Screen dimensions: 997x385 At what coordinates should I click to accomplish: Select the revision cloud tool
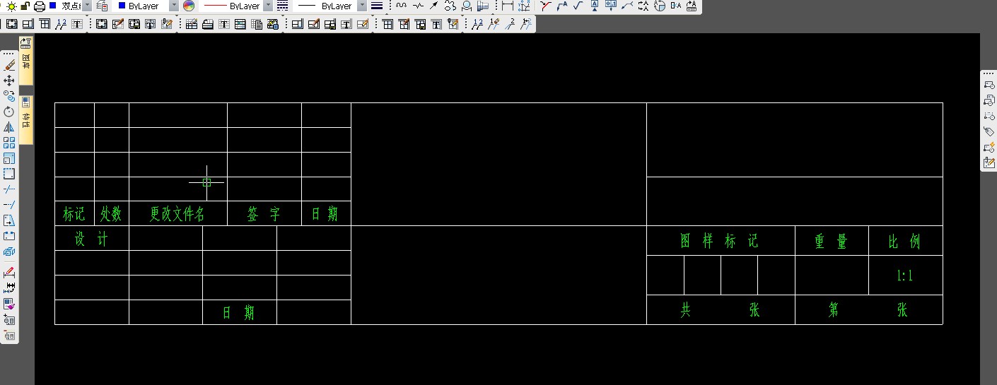point(450,6)
